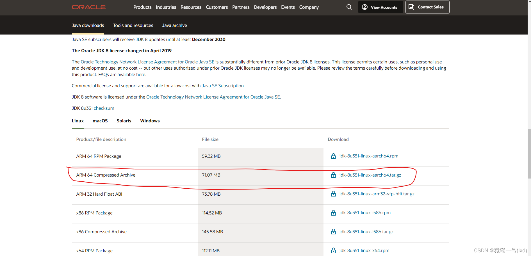Screen dimensions: 531x256
Task: Click the Download column header
Action: (x=338, y=139)
